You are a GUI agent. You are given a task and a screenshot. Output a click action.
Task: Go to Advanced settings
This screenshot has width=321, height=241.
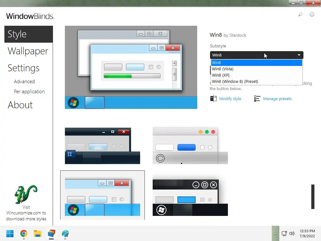[24, 82]
